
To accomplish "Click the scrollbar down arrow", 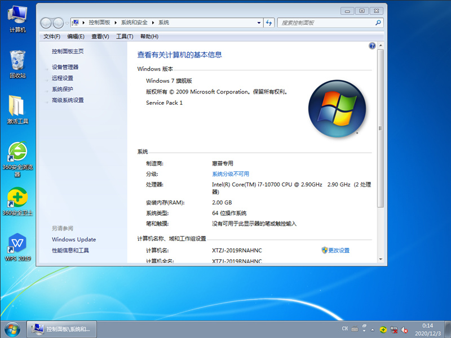I will pyautogui.click(x=381, y=259).
